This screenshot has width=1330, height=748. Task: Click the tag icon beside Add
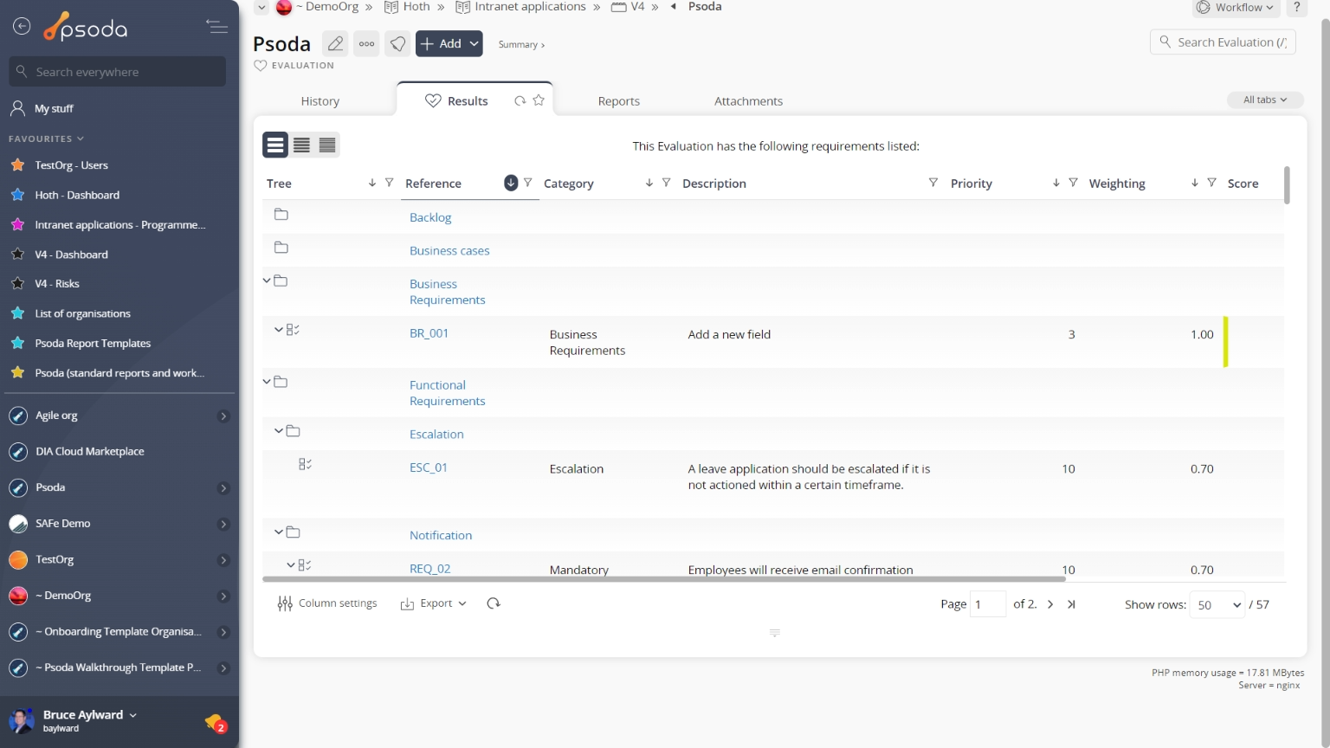tap(397, 43)
